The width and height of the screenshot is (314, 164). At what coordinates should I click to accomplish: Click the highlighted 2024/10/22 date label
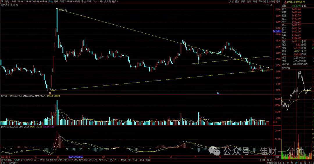(x=76, y=157)
